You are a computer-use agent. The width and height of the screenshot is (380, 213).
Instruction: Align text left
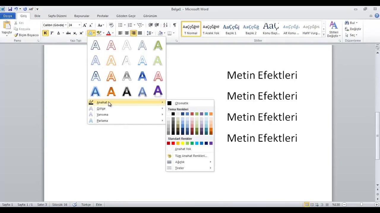click(120, 33)
